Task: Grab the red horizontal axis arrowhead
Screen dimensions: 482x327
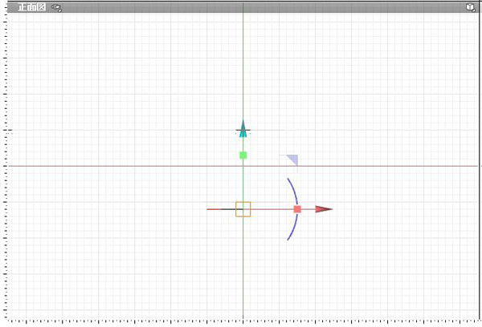Action: tap(324, 209)
